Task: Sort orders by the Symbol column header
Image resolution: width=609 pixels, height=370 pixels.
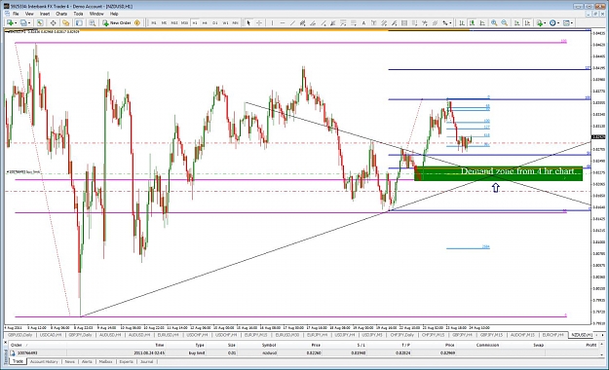Action: click(x=269, y=345)
